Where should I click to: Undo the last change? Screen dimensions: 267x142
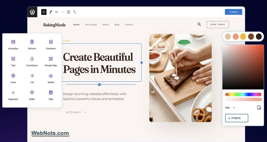57,12
